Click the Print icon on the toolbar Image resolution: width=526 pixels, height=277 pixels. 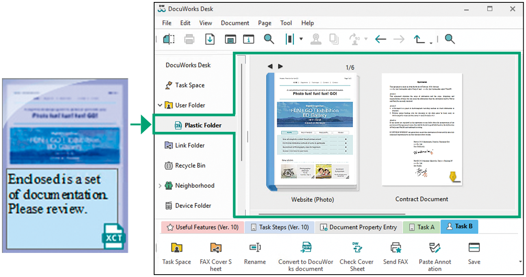point(189,39)
